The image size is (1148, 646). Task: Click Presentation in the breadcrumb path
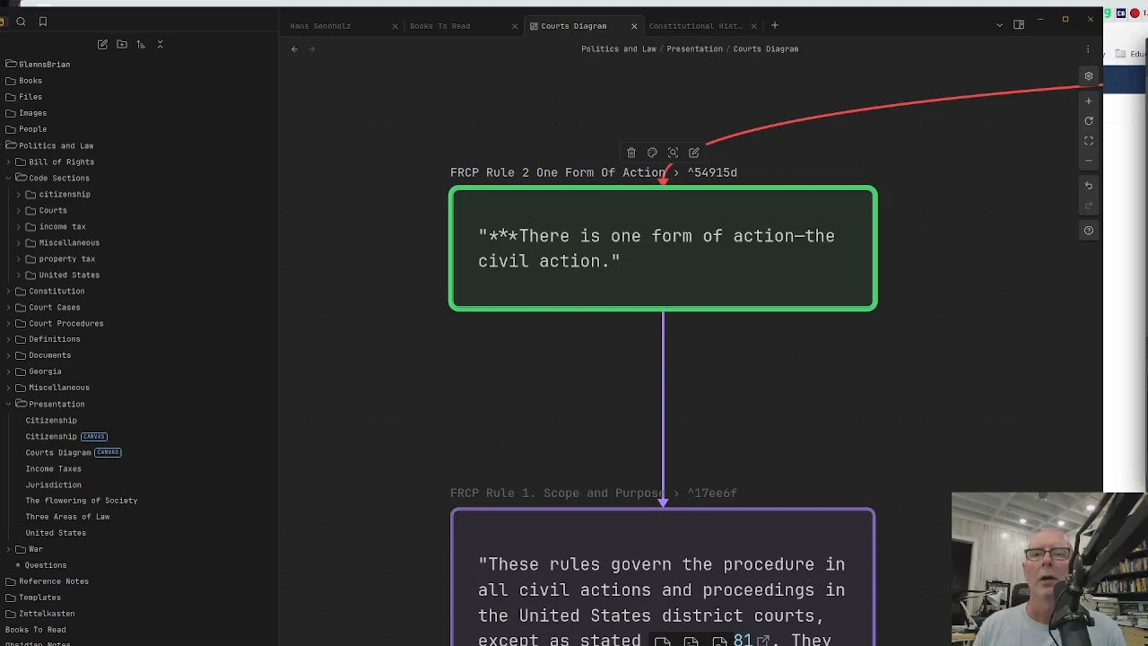click(694, 49)
